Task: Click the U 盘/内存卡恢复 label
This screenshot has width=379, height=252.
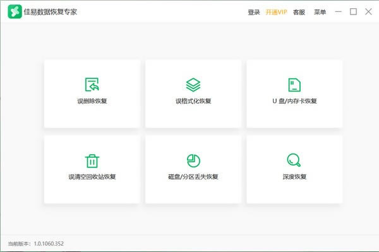Action: [294, 101]
